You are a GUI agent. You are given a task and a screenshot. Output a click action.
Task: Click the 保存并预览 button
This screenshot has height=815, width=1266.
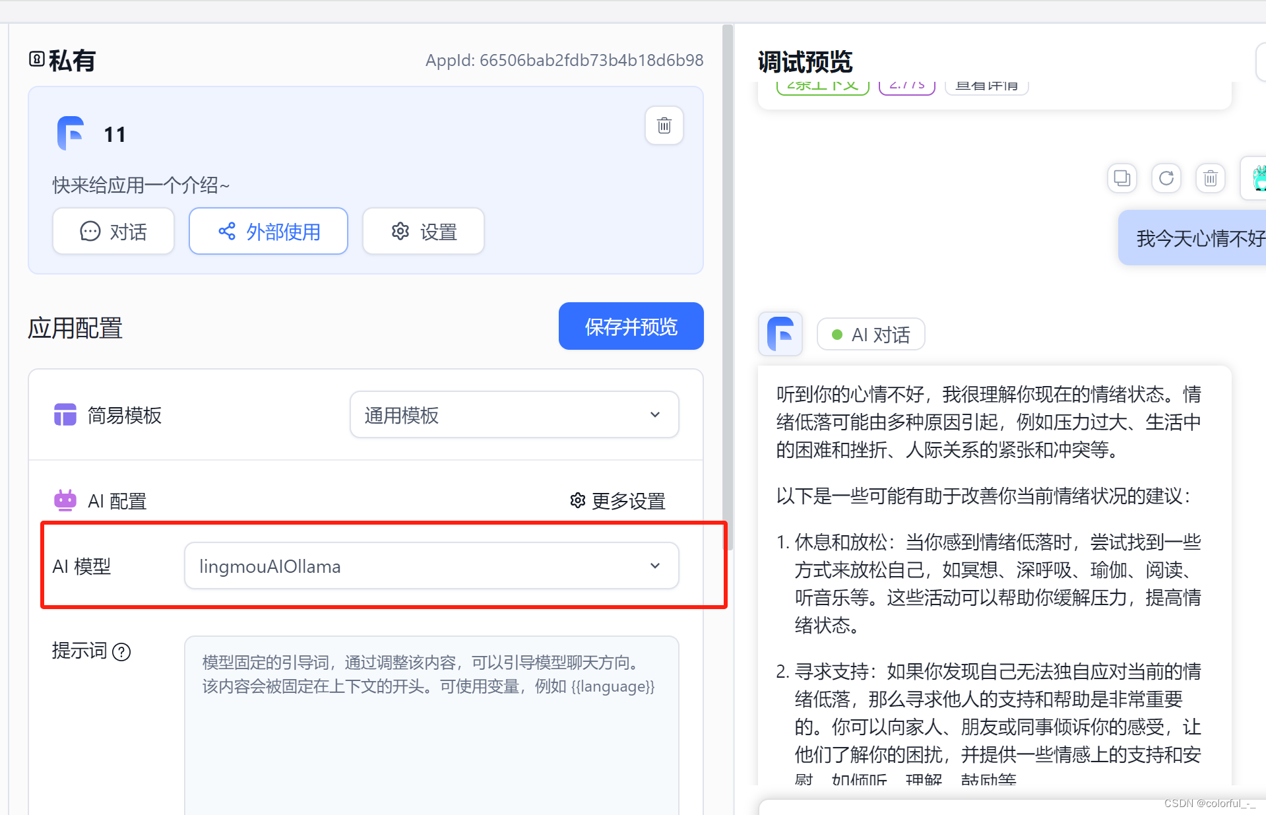631,325
